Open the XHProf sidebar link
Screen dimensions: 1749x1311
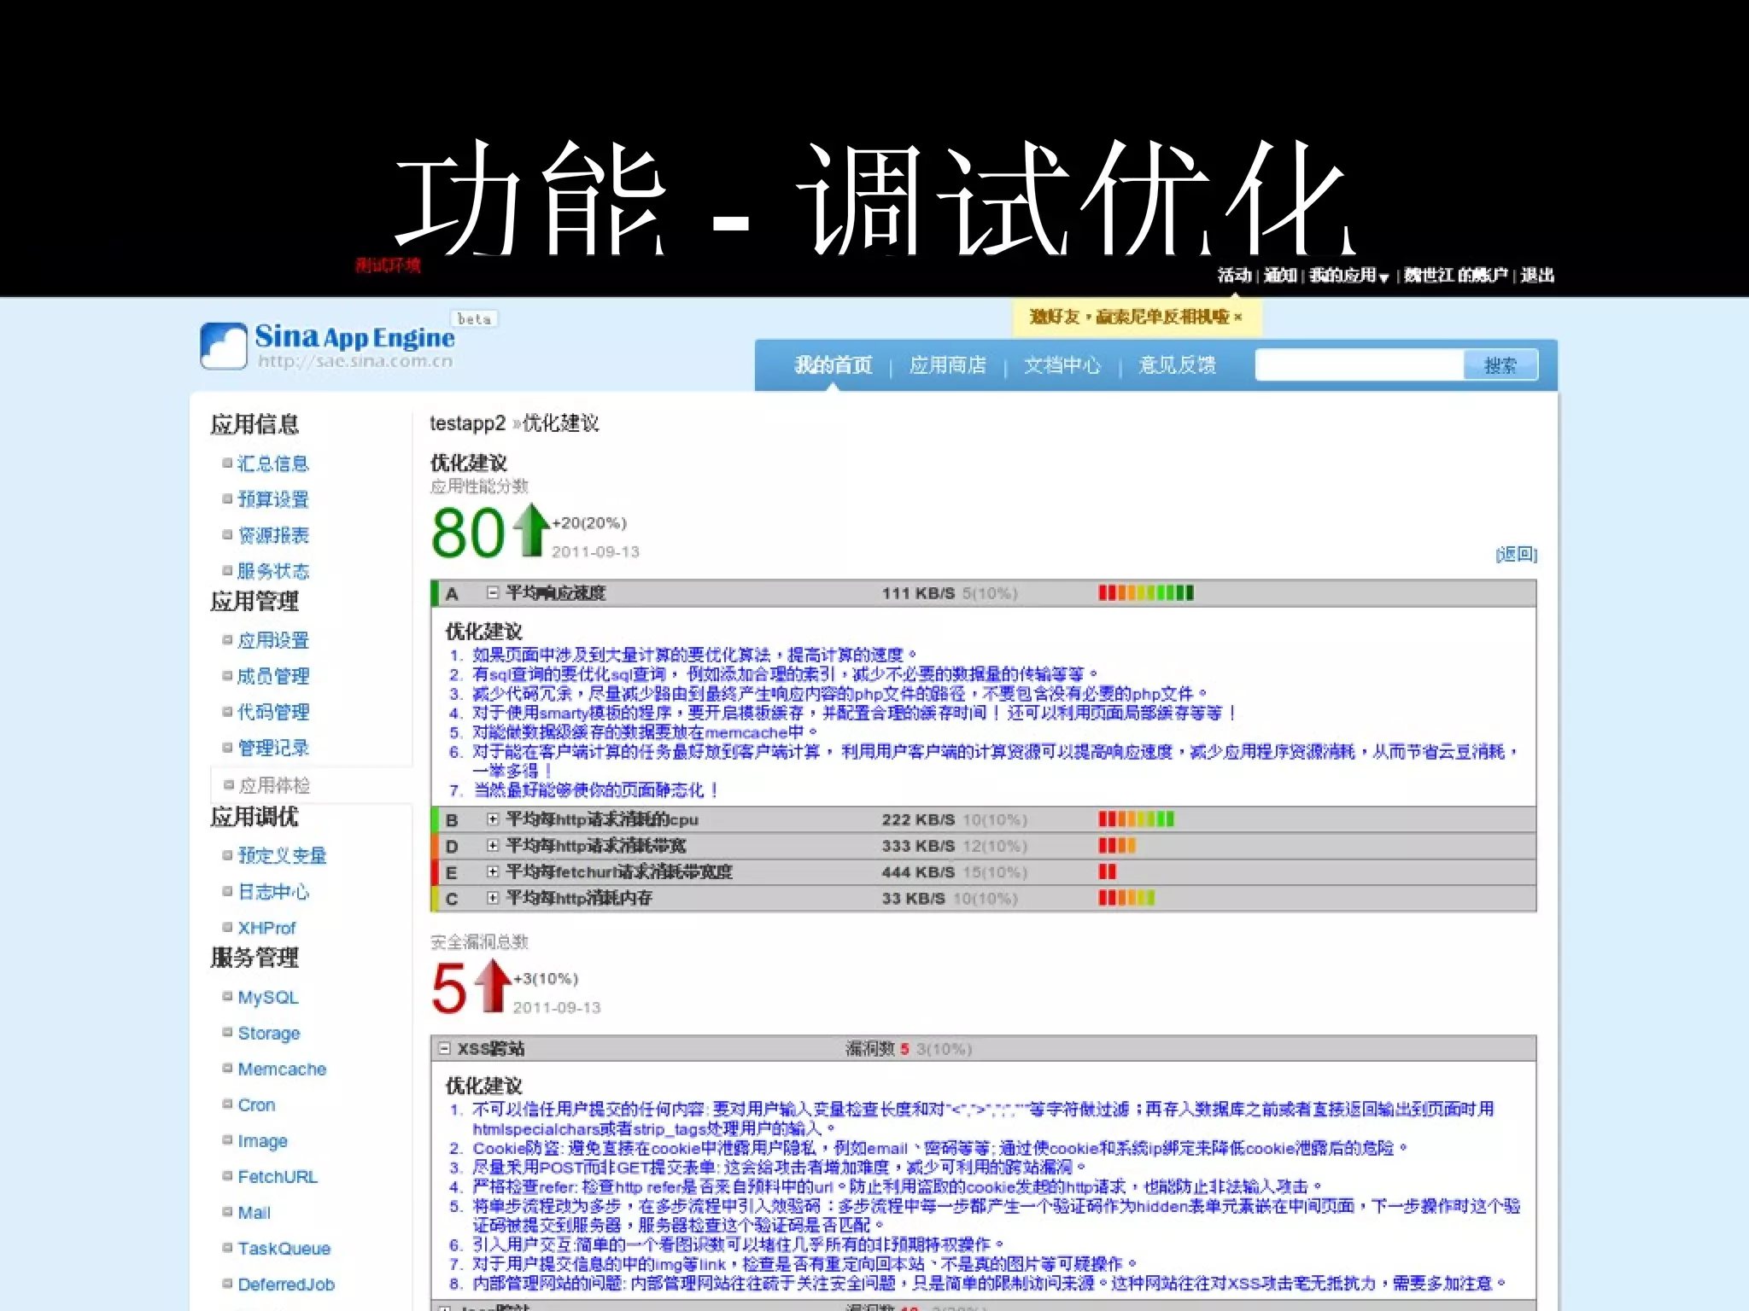tap(266, 928)
